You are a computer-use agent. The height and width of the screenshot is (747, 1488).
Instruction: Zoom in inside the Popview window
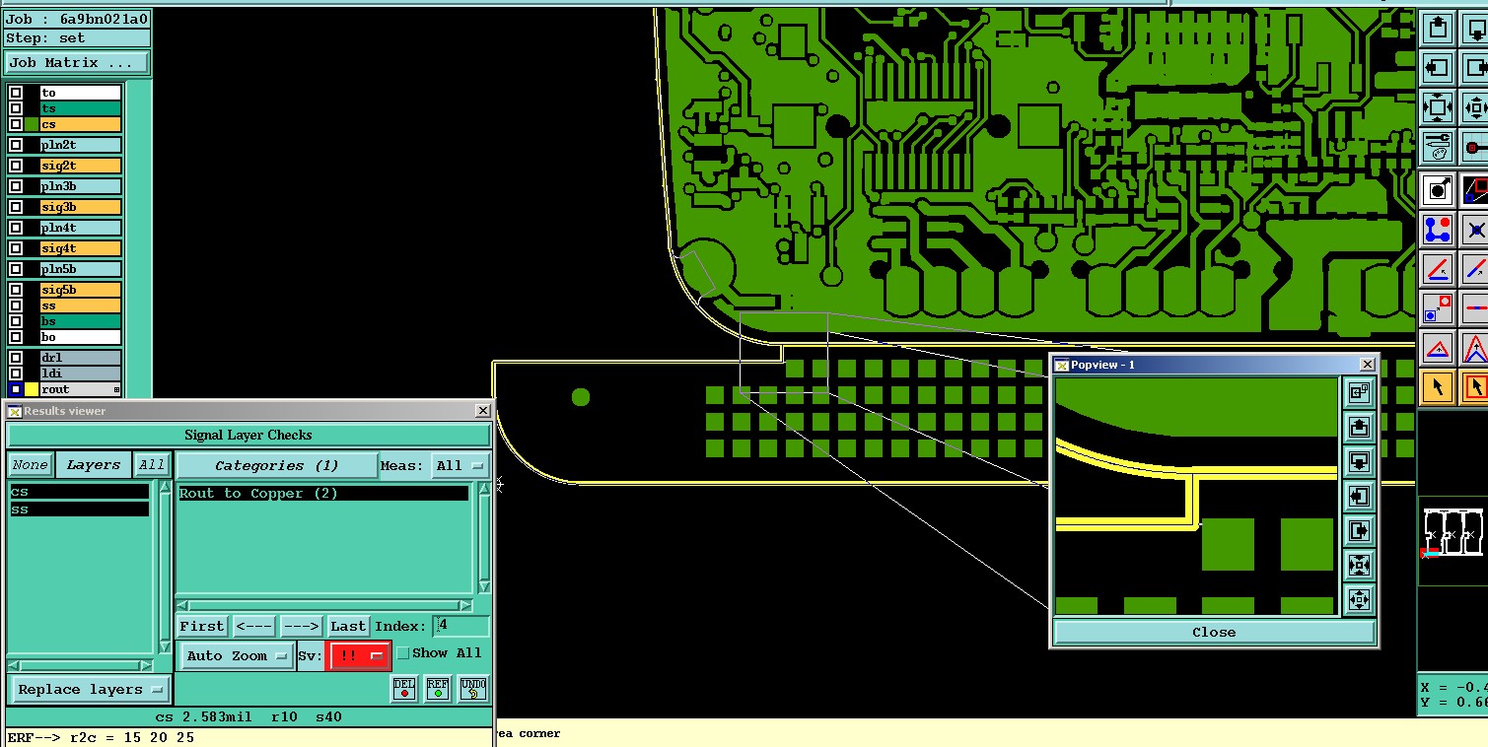1359,565
